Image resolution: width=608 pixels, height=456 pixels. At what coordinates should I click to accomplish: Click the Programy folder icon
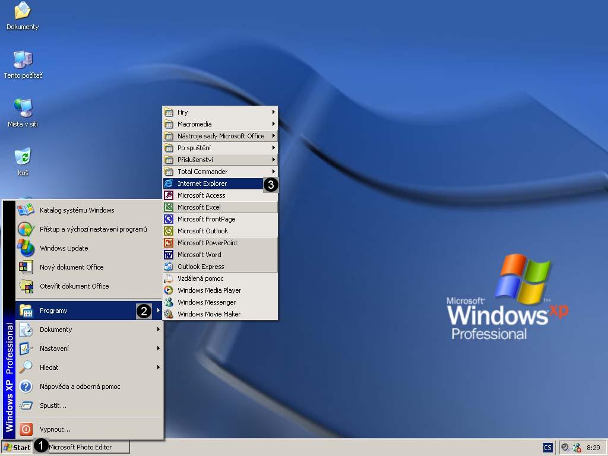click(26, 311)
